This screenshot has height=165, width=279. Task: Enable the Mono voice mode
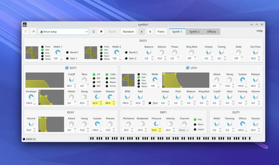[x=195, y=124]
